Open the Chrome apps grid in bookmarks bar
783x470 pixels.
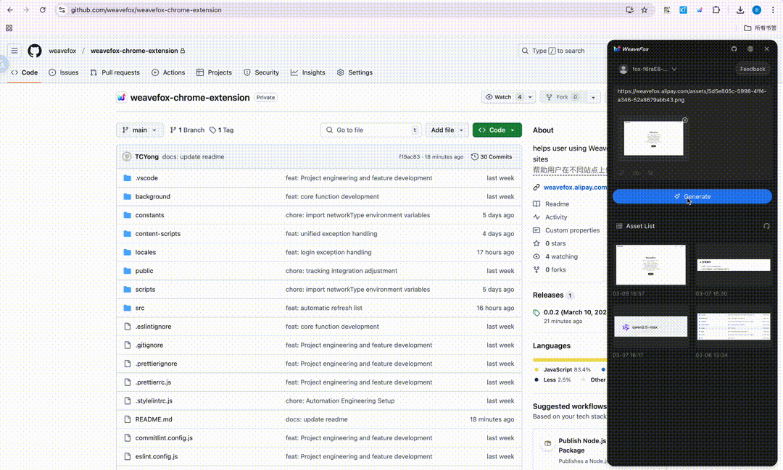9,28
